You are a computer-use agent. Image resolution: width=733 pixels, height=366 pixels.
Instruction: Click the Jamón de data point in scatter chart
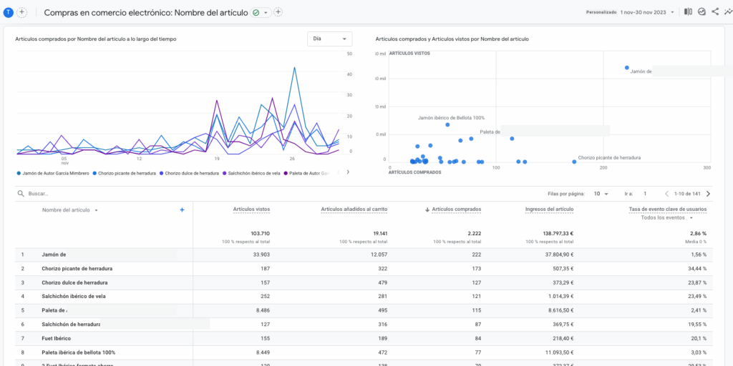[626, 68]
